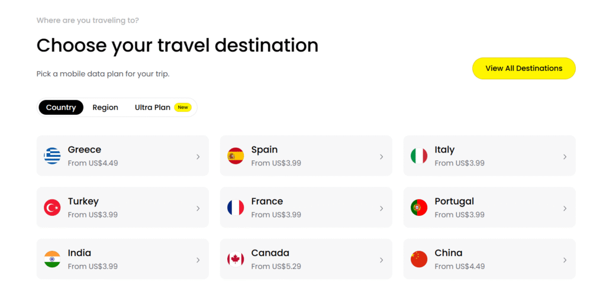Click the Greece flag icon
This screenshot has width=606, height=304.
pyautogui.click(x=52, y=156)
